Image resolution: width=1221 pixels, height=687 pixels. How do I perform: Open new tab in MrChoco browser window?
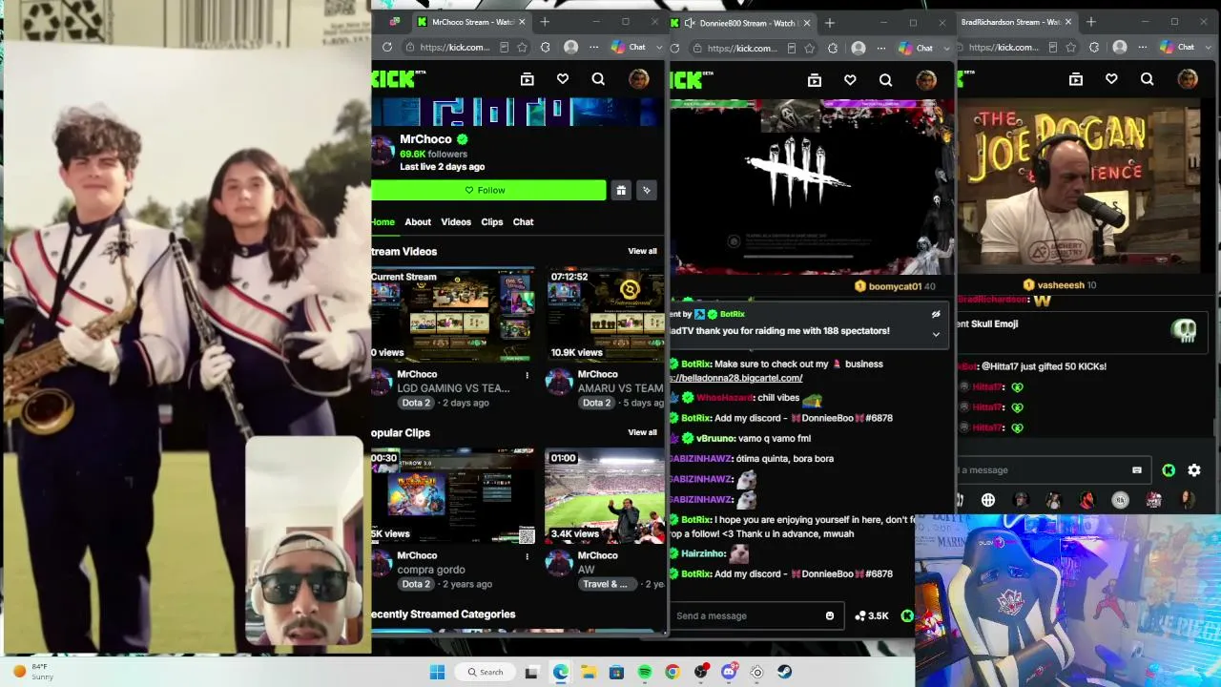(545, 22)
